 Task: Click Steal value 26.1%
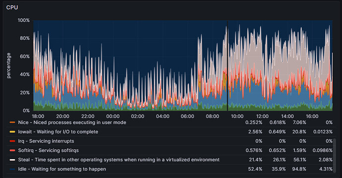tap(279, 160)
